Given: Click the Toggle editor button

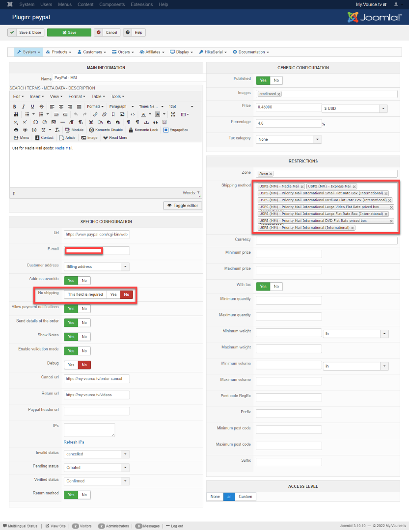Looking at the screenshot, I should point(183,206).
